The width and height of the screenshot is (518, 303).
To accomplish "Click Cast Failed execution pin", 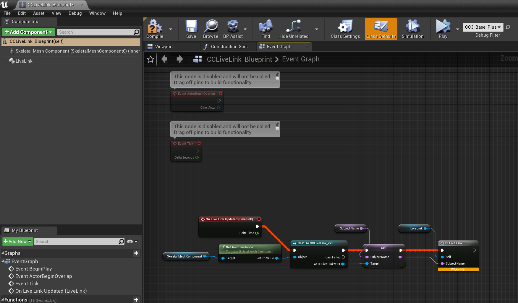I will (344, 257).
